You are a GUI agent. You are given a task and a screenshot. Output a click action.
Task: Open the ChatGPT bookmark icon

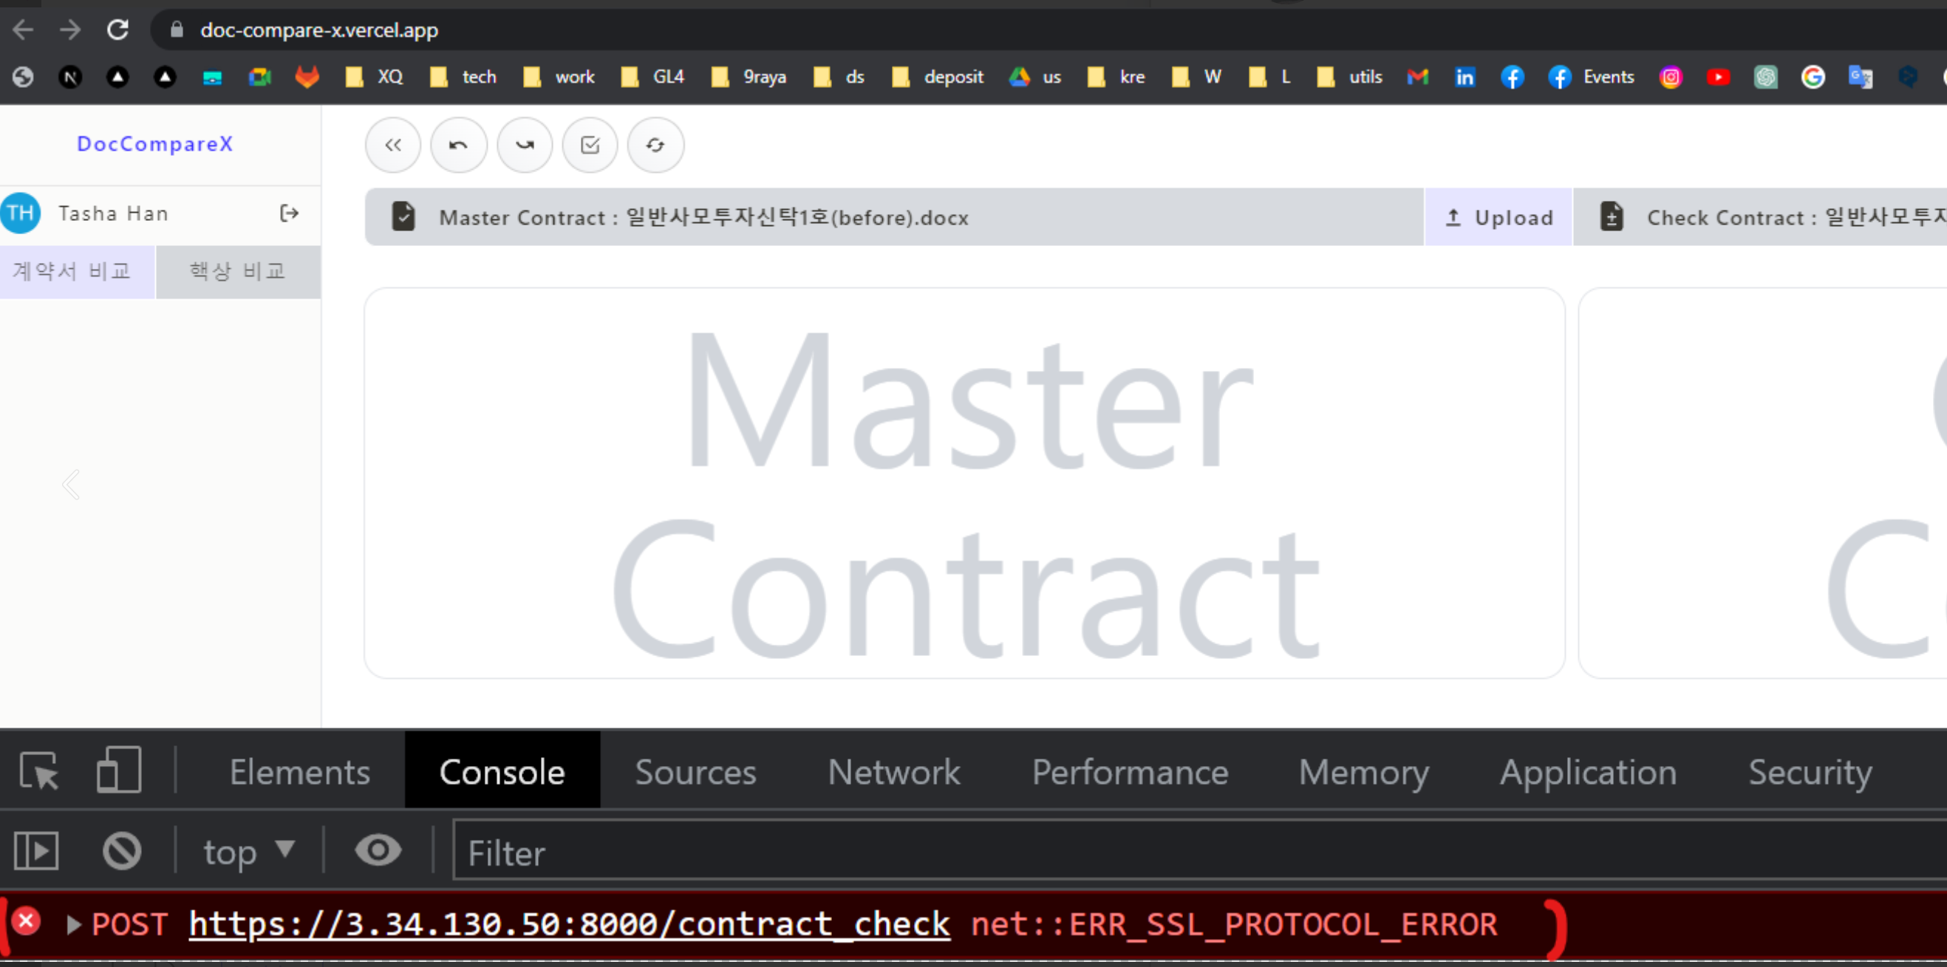[x=1766, y=77]
